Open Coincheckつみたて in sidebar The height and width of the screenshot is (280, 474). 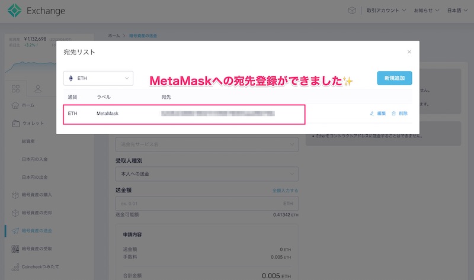tap(40, 267)
